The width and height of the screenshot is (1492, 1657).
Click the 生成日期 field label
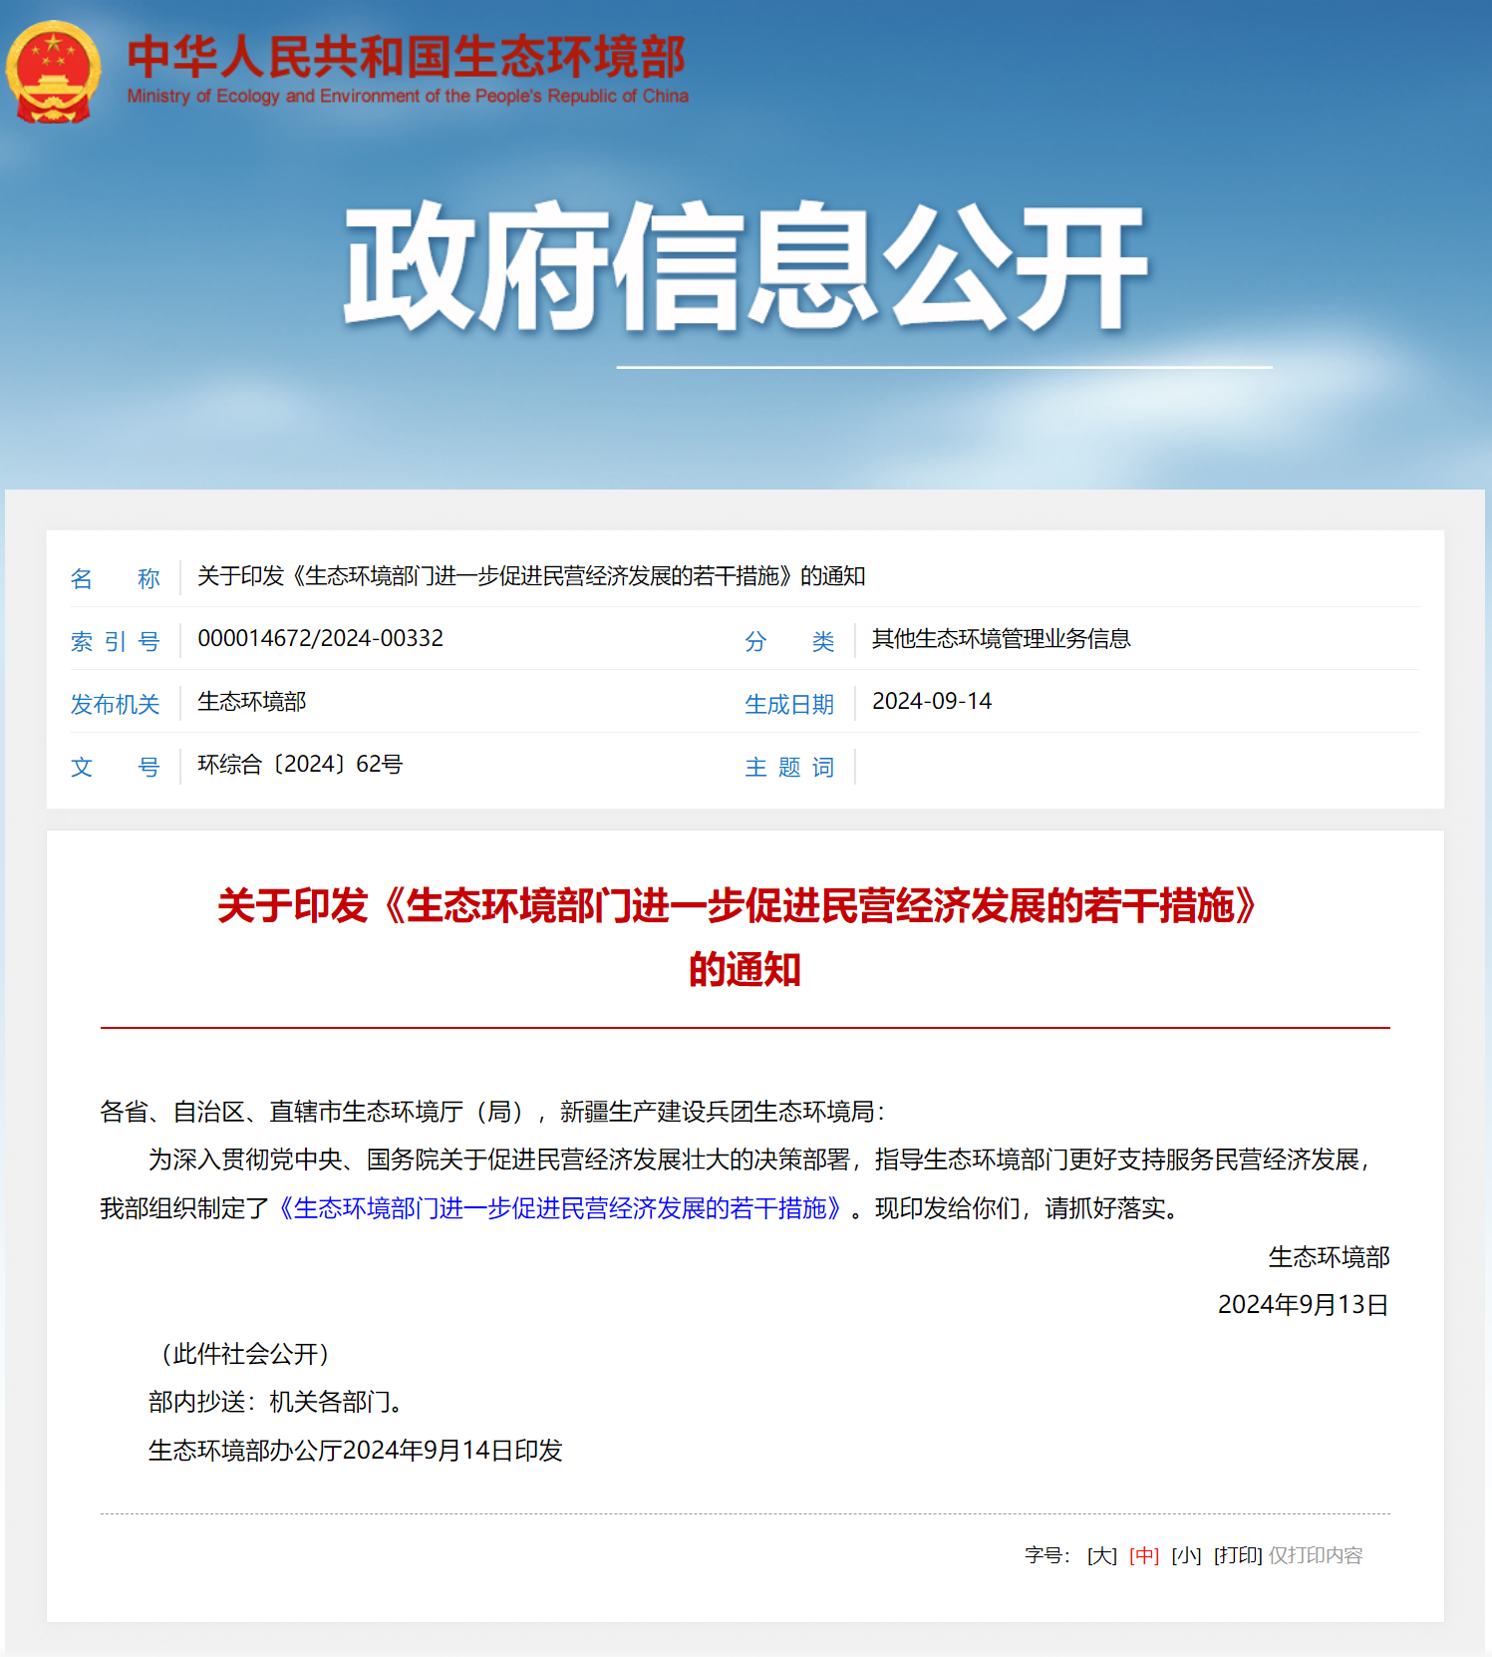(x=789, y=704)
